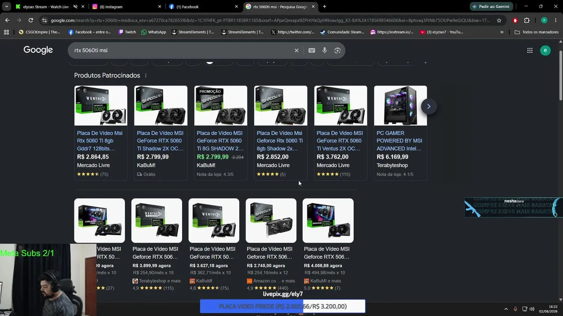
Task: Open the twitter.com bookmark
Action: pos(292,32)
